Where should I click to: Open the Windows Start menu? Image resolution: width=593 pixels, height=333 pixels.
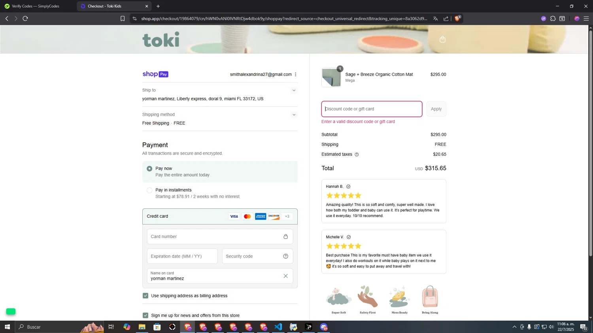(7, 327)
